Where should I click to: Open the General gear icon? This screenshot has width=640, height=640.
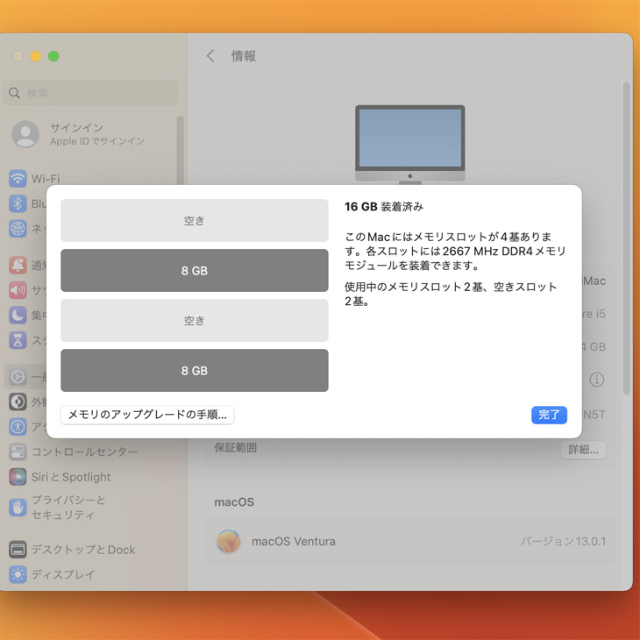click(18, 377)
